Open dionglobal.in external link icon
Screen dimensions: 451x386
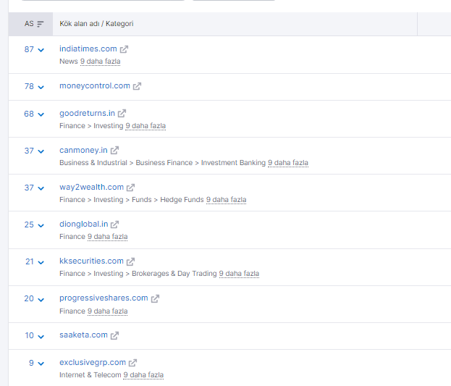point(115,225)
